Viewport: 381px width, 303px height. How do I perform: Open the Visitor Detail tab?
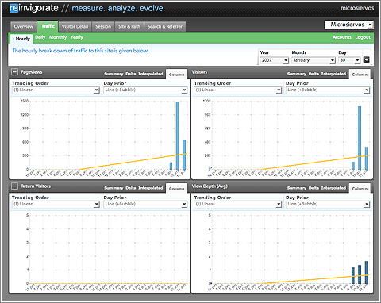pos(75,26)
